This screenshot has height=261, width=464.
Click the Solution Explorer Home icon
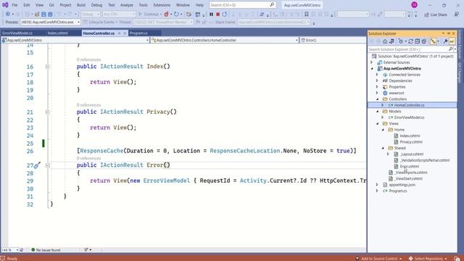pos(385,41)
